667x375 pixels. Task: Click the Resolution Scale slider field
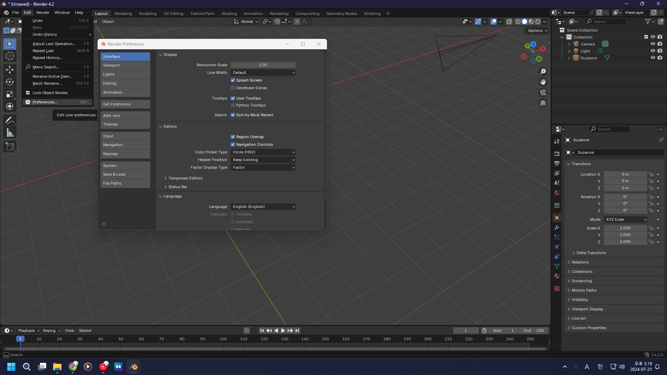[263, 65]
